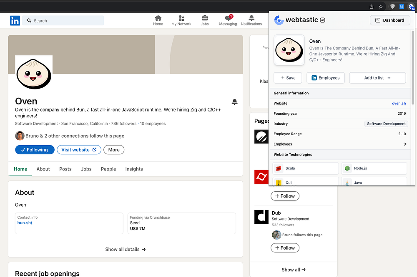Click the Dub company name
Screen dimensions: 417x277
(276, 213)
